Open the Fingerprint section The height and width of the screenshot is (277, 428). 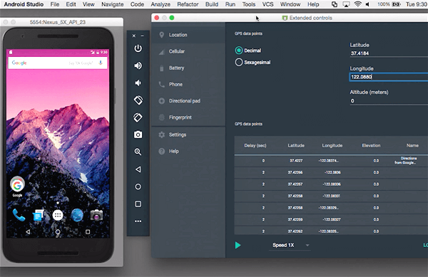pos(188,117)
